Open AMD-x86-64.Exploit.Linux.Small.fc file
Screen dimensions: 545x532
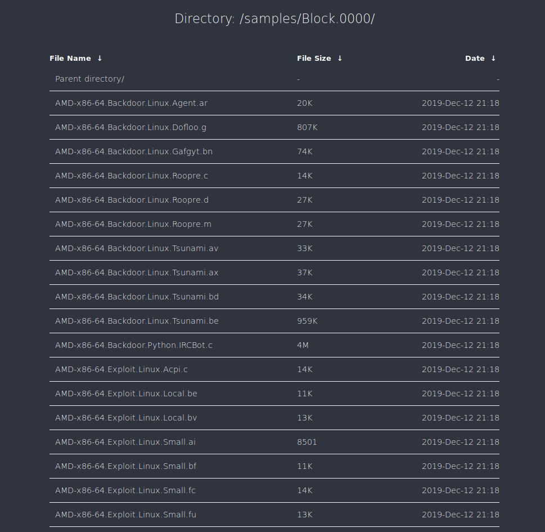pyautogui.click(x=125, y=490)
